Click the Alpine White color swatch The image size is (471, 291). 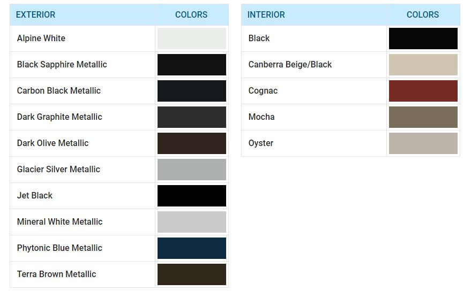pos(191,39)
